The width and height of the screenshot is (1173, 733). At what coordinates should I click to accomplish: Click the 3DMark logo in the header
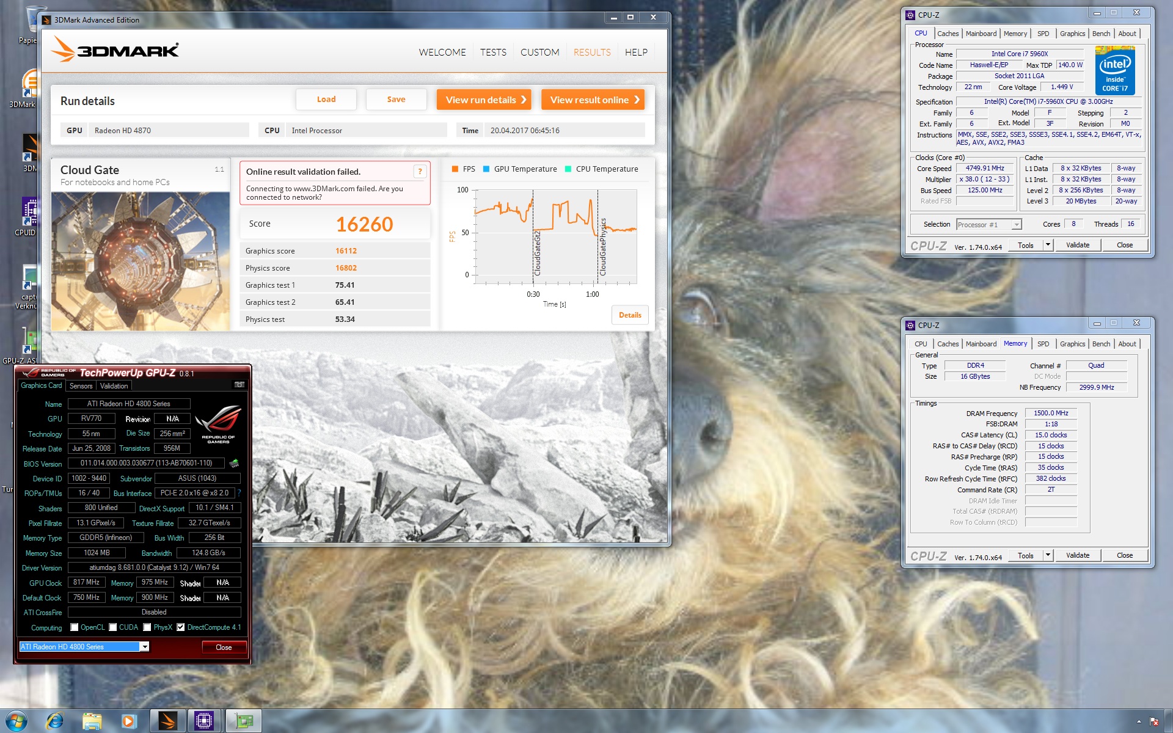click(115, 49)
